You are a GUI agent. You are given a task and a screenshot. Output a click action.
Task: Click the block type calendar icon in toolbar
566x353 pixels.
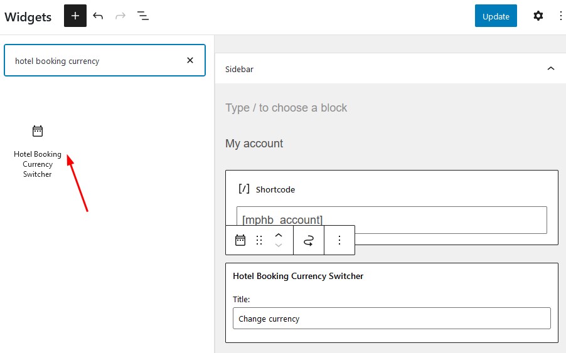[240, 240]
